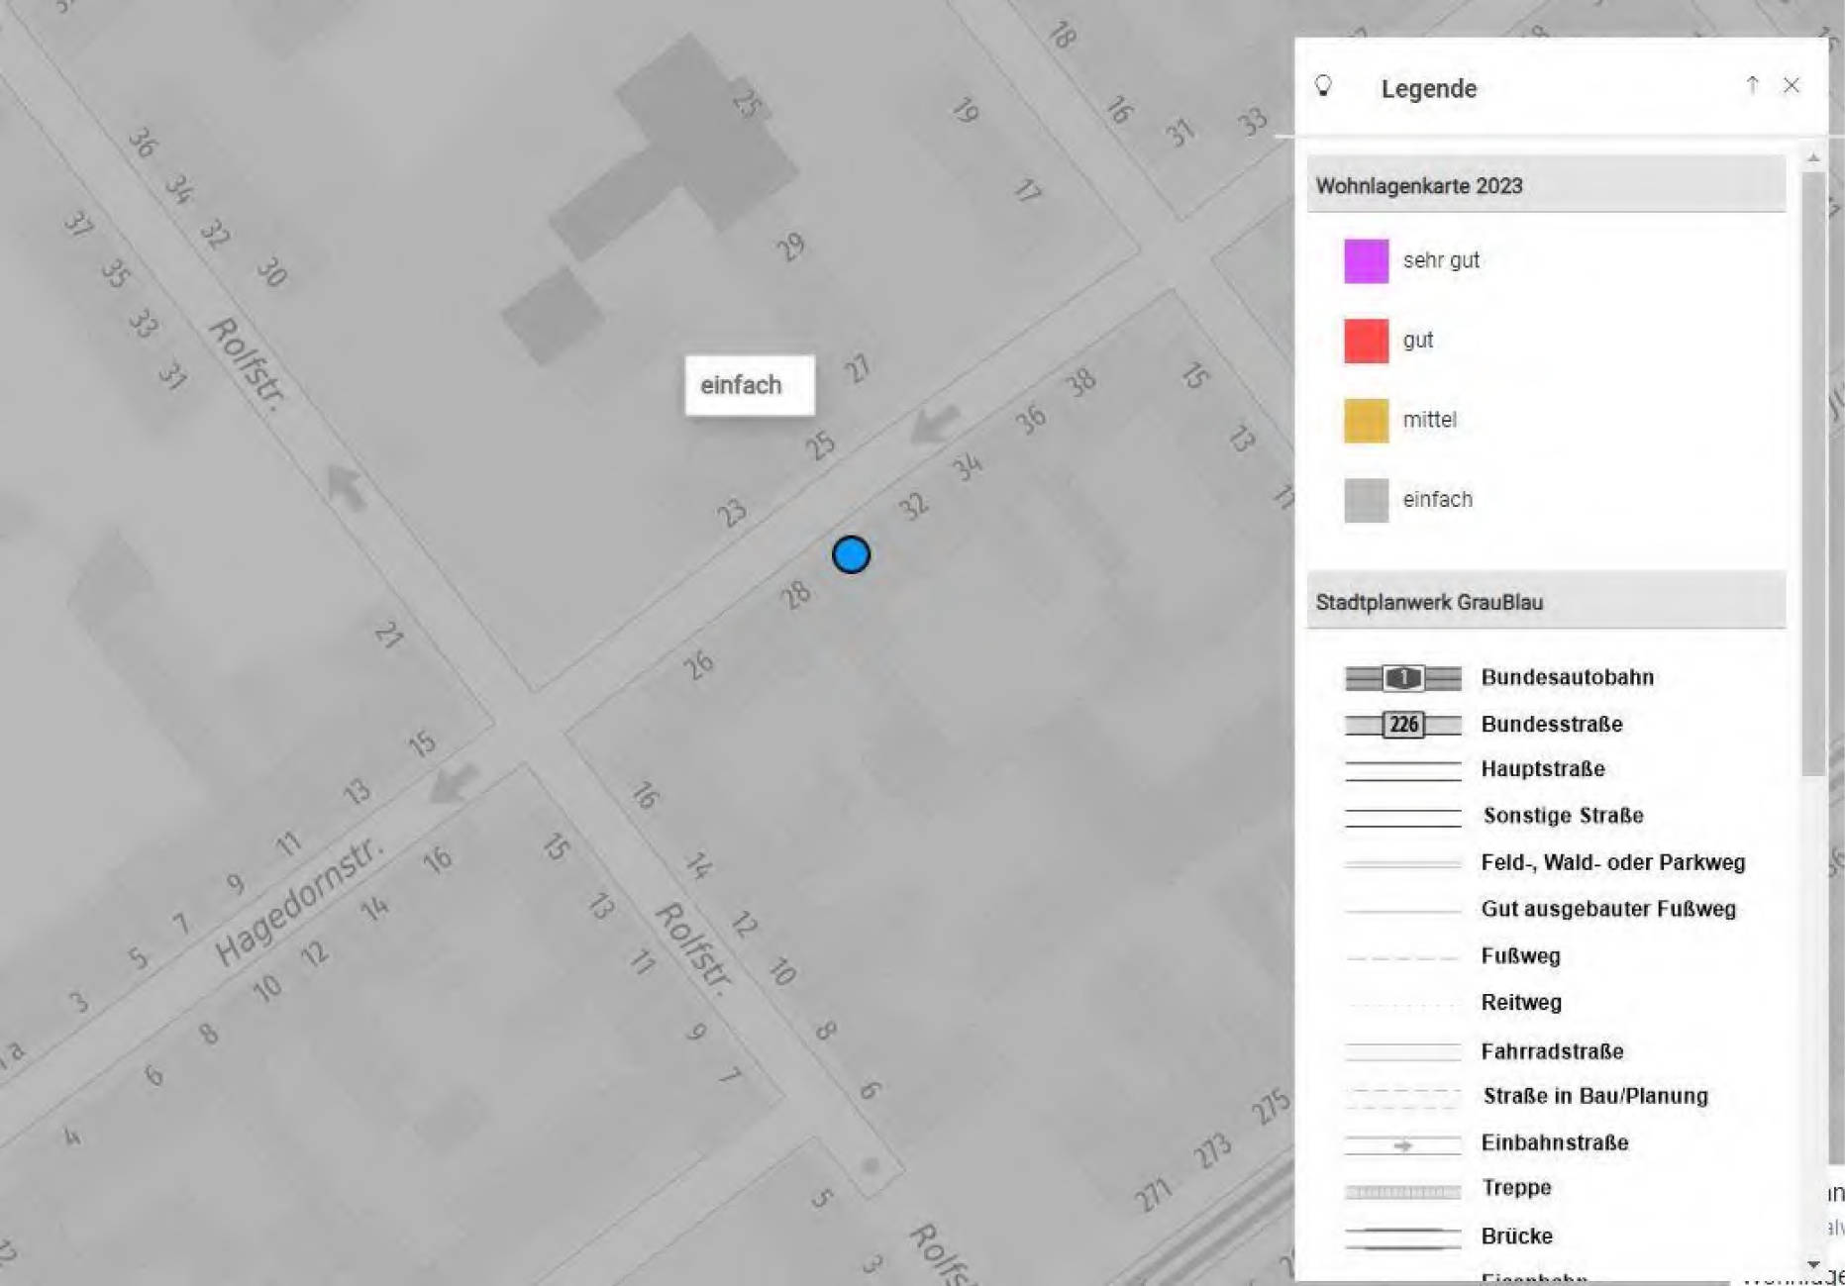Image resolution: width=1845 pixels, height=1286 pixels.
Task: Click the 'Feld-, Wald- oder Parkweg' label
Action: (1612, 863)
